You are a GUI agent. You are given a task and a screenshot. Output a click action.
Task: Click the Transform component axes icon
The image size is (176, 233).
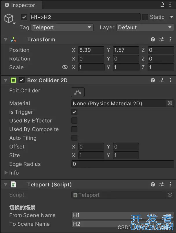click(x=13, y=39)
